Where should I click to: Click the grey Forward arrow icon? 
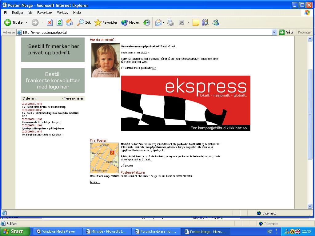(35, 22)
